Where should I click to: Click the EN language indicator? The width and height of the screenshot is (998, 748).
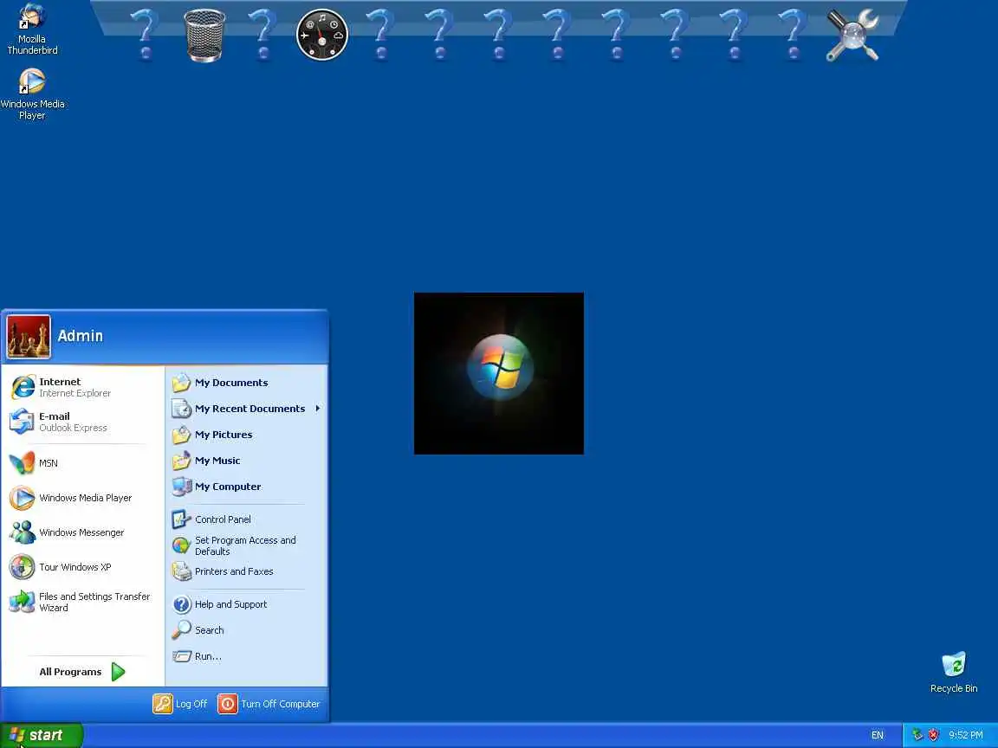(x=877, y=735)
